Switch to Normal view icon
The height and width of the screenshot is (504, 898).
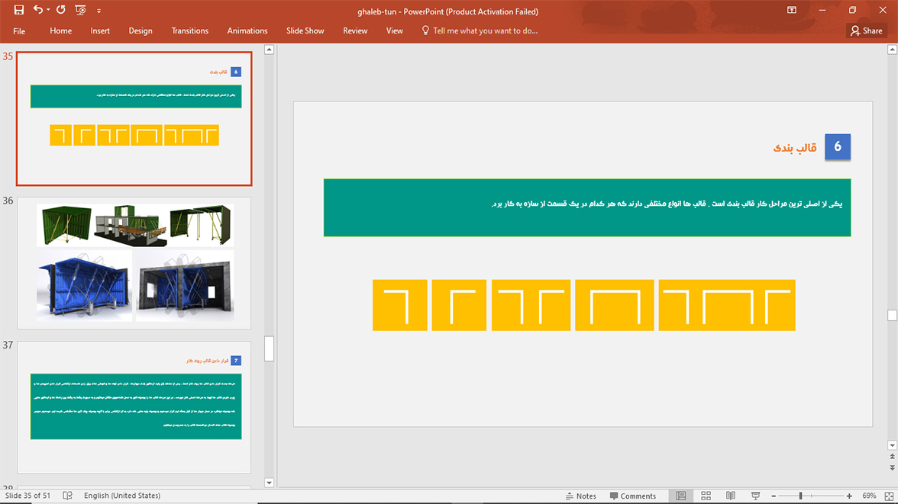681,496
